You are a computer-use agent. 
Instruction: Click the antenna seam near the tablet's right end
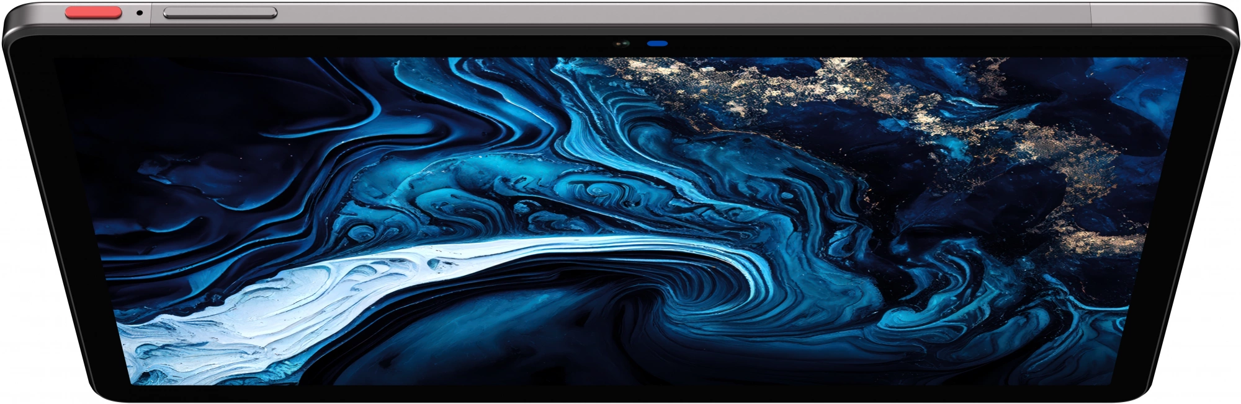point(1091,14)
